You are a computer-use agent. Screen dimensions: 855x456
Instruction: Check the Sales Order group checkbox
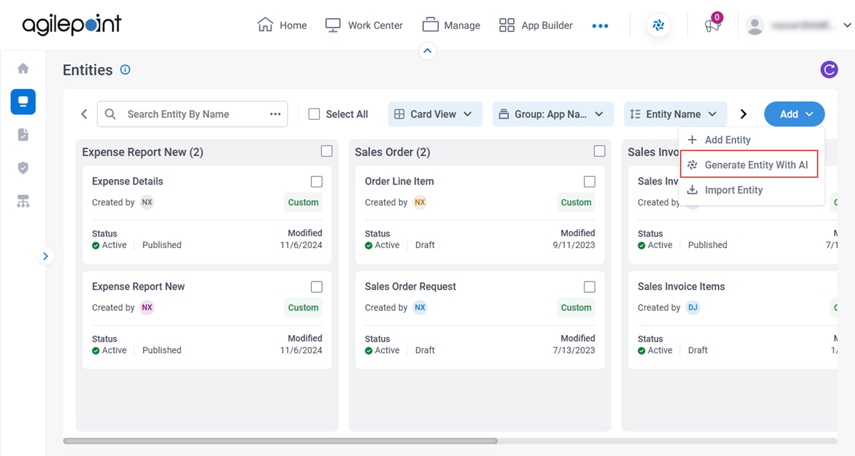pyautogui.click(x=599, y=151)
